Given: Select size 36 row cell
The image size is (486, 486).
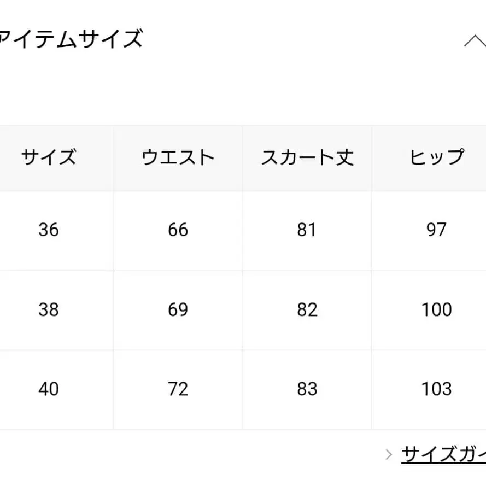Looking at the screenshot, I should point(49,230).
